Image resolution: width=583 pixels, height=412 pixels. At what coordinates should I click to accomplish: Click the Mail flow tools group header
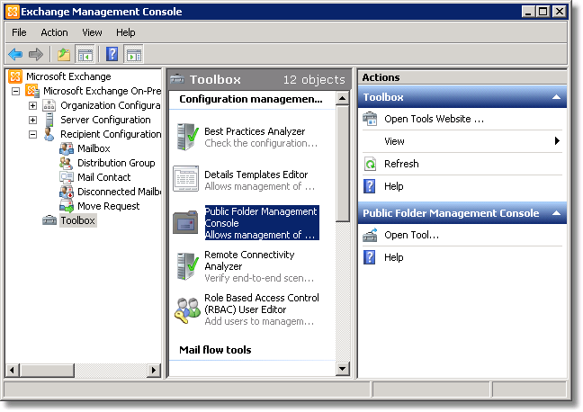tap(215, 350)
